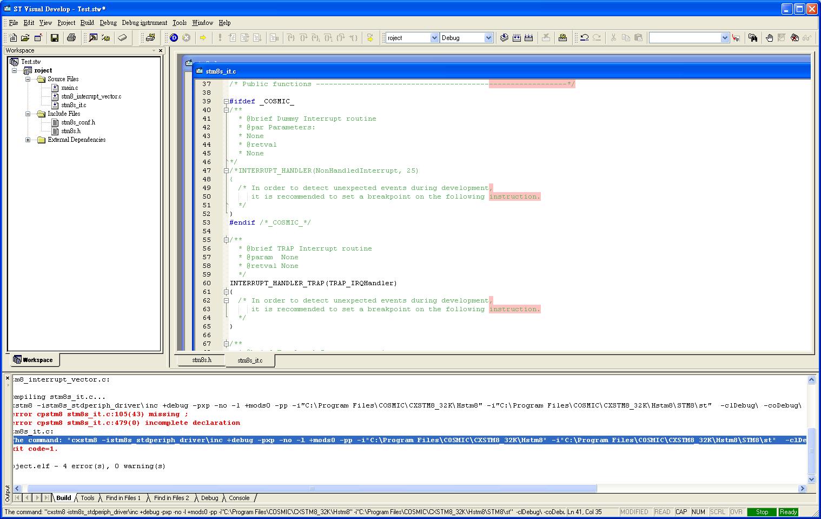Collapse code fold at line 55

coord(226,240)
